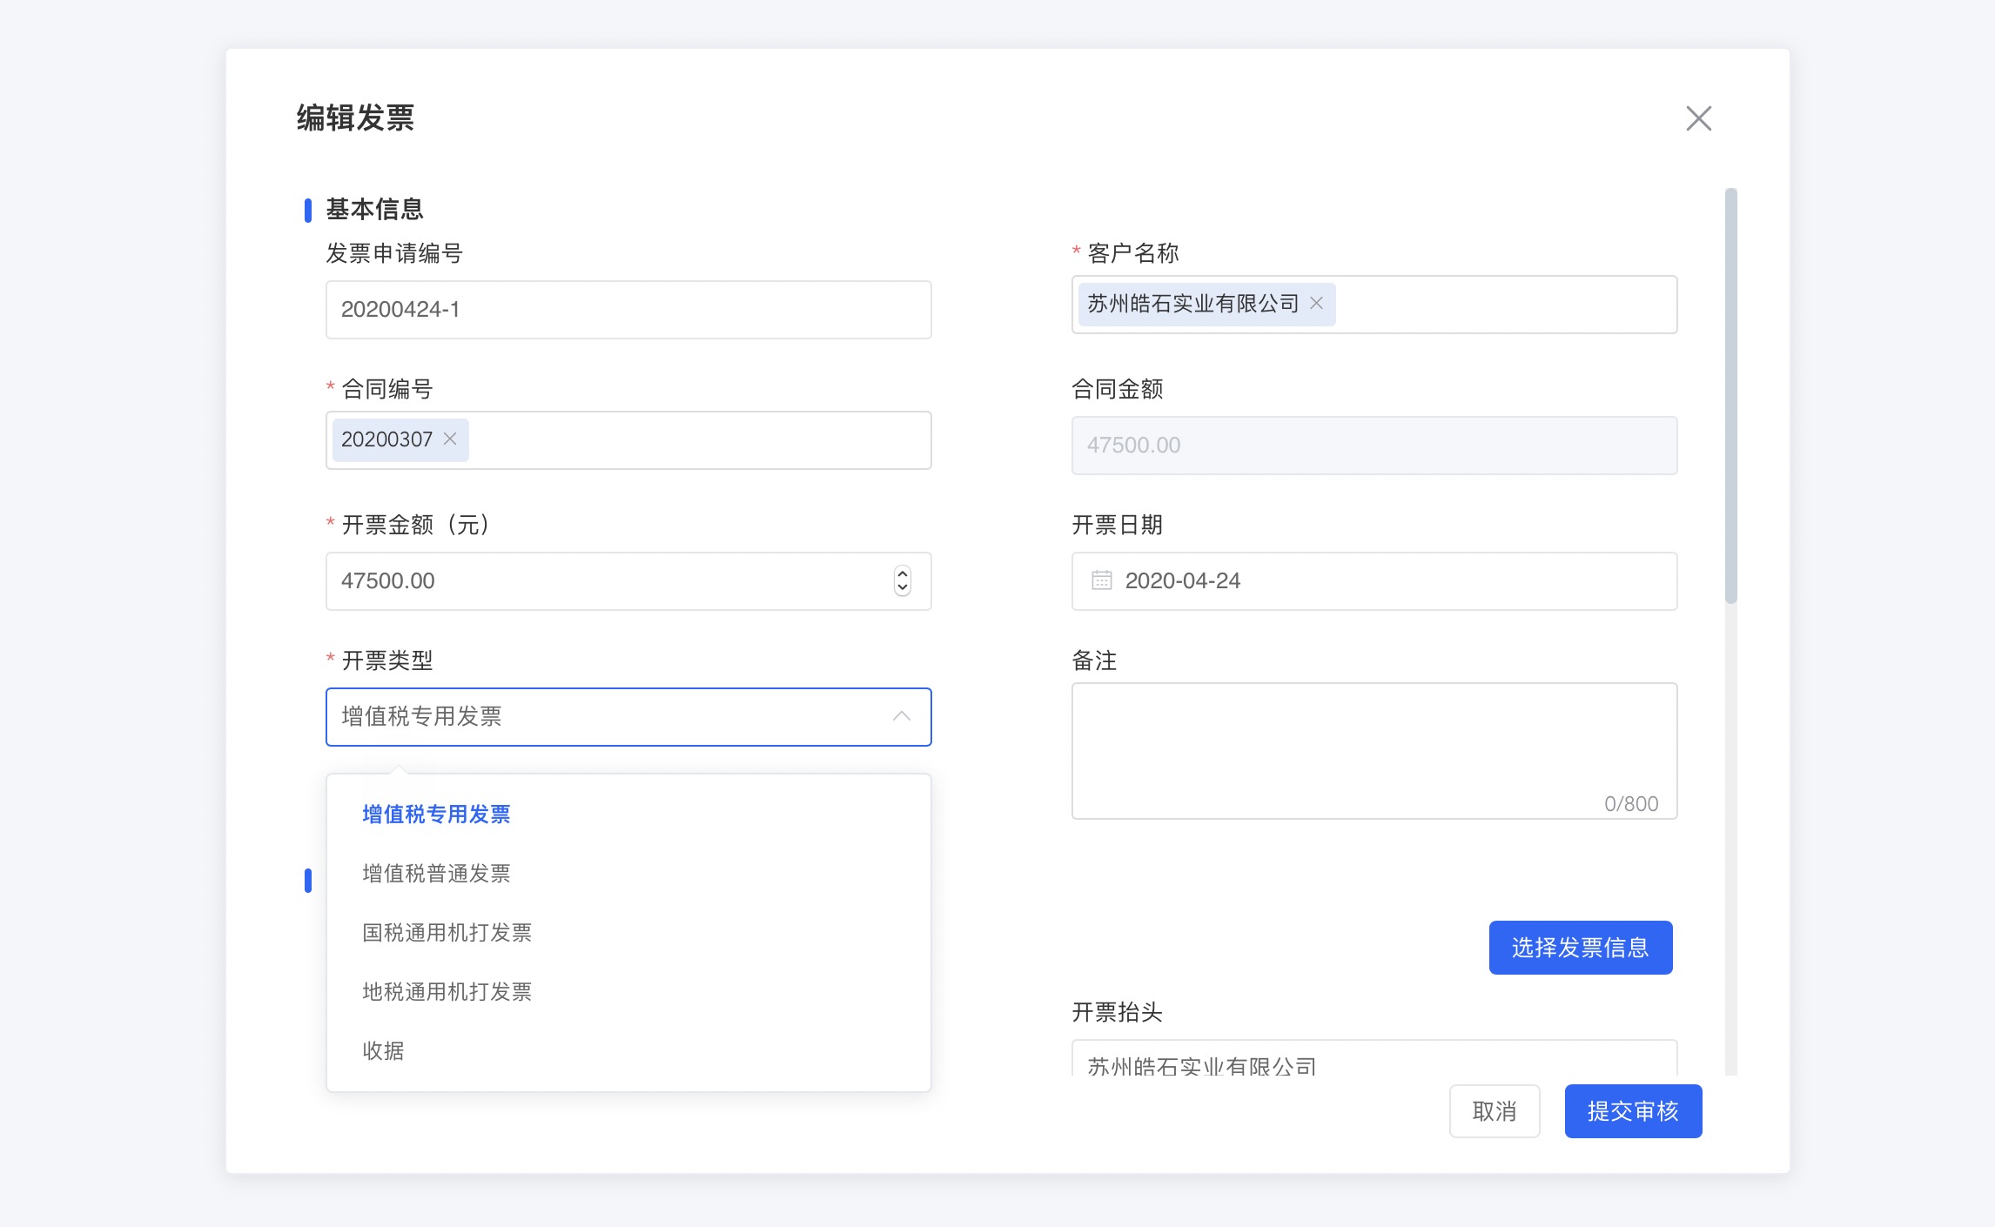The image size is (1995, 1227).
Task: Click the 发票申请编号 input field
Action: pos(628,310)
